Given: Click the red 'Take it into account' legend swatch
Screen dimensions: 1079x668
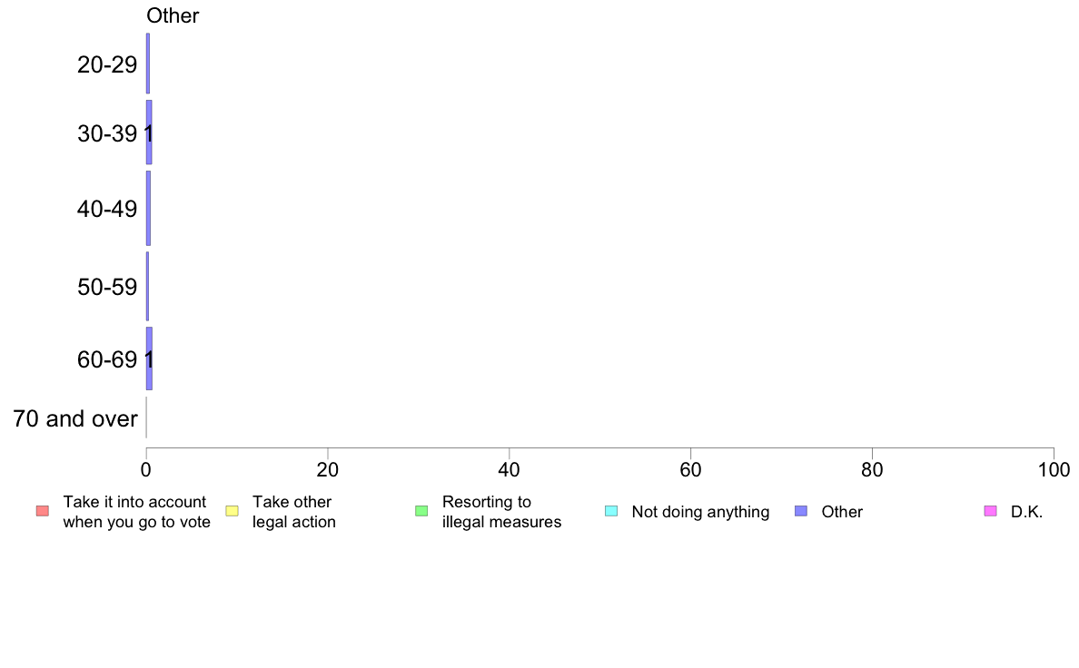Looking at the screenshot, I should [x=42, y=511].
